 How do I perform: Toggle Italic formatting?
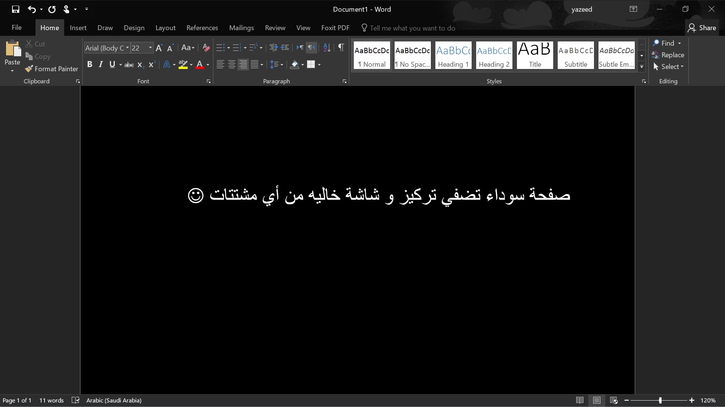101,64
